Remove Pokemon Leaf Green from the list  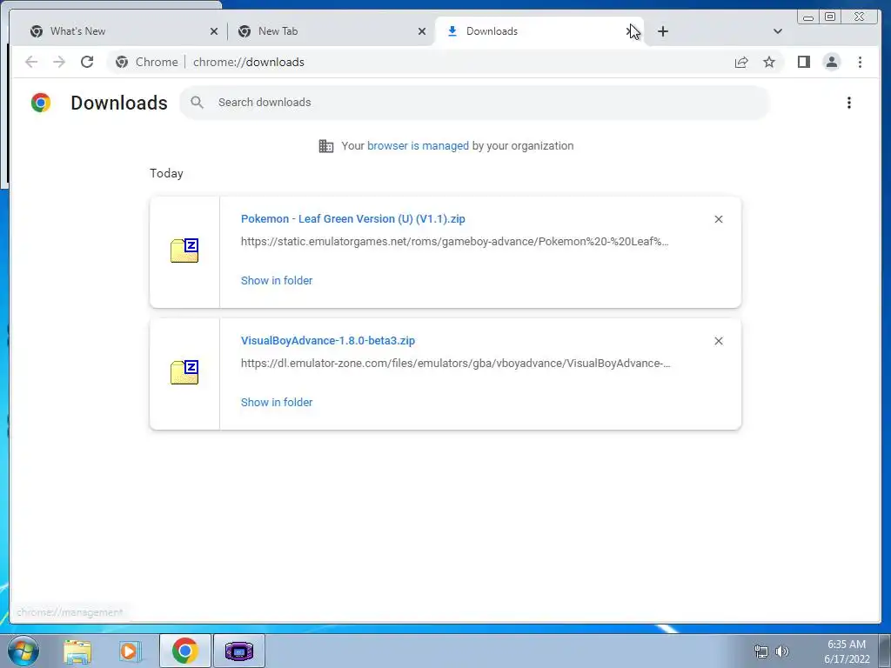718,219
